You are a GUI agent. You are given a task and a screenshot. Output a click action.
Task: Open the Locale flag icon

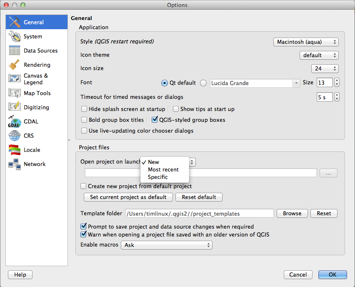point(15,150)
